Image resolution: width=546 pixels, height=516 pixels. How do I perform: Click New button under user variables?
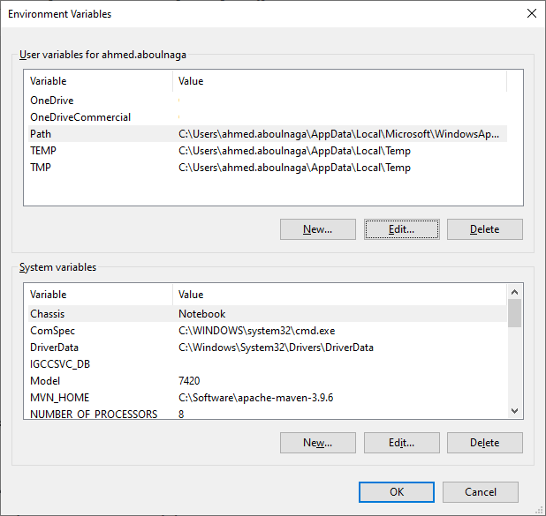tap(317, 229)
